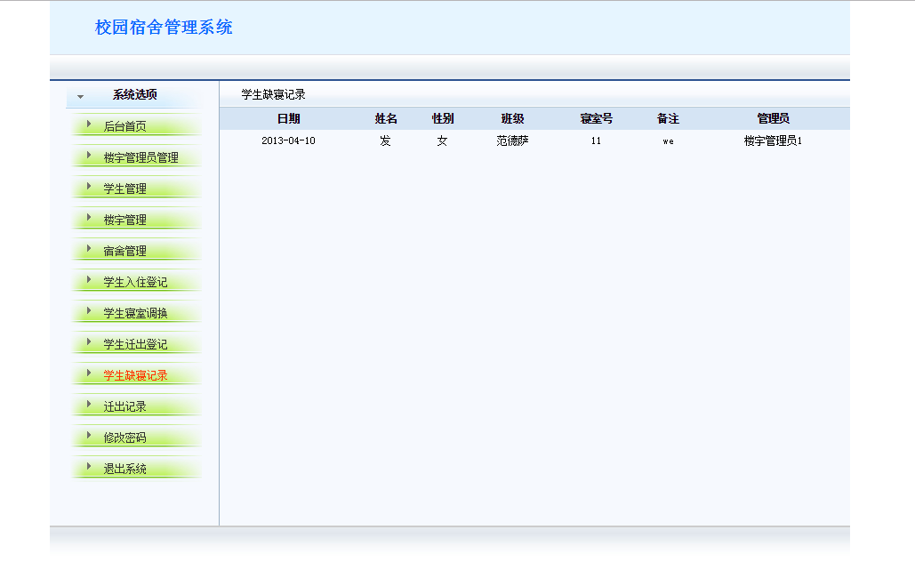915x570 pixels.
Task: Click the 班级 column header
Action: coord(512,118)
